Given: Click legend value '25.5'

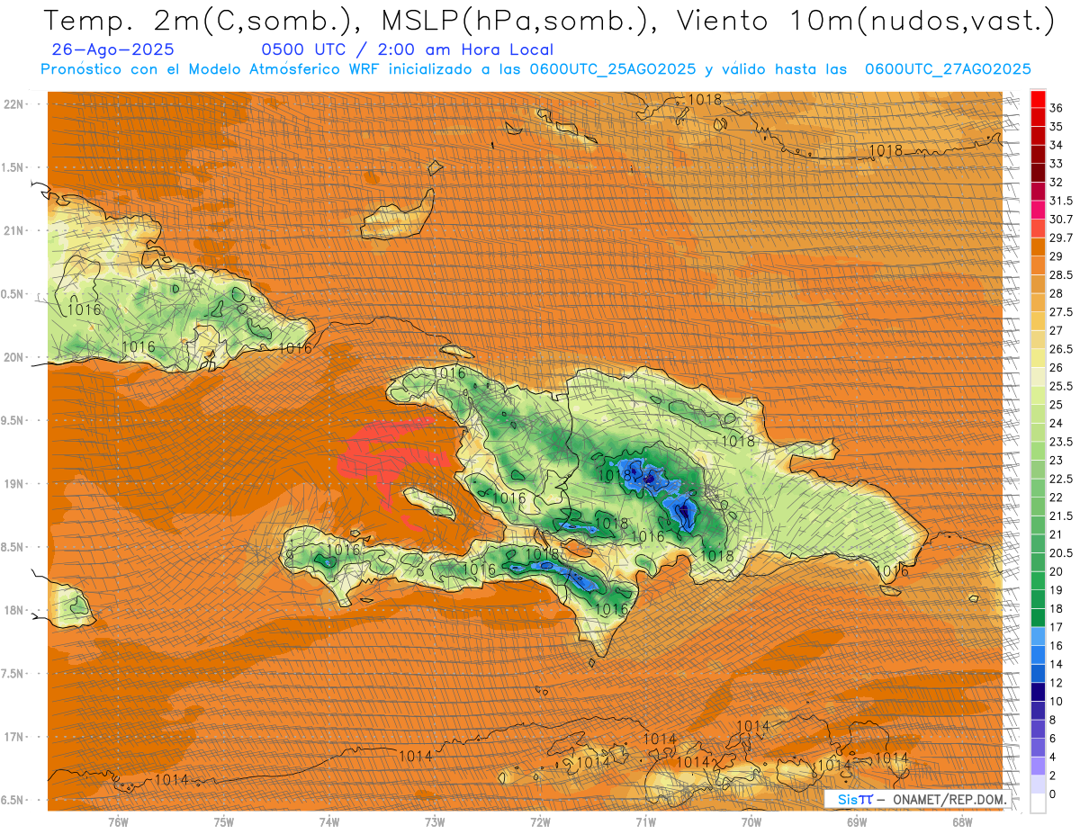Looking at the screenshot, I should (x=1061, y=387).
